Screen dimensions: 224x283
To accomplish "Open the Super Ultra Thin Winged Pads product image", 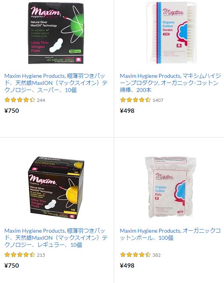I will (x=56, y=33).
